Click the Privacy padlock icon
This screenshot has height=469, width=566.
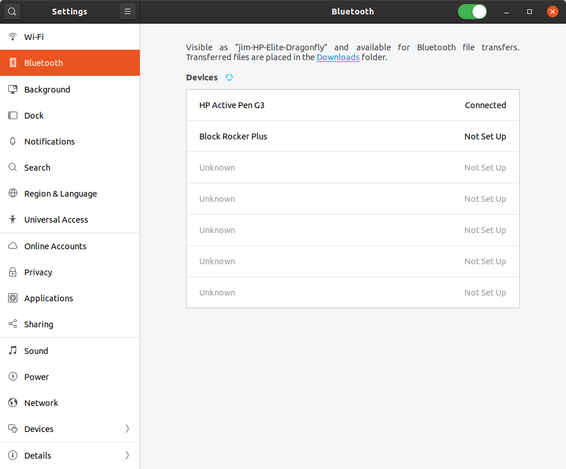tap(13, 272)
